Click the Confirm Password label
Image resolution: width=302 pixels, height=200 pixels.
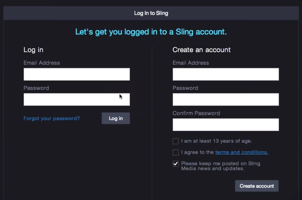196,113
